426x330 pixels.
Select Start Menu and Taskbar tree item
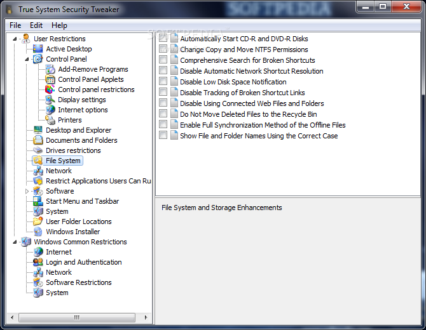point(82,201)
